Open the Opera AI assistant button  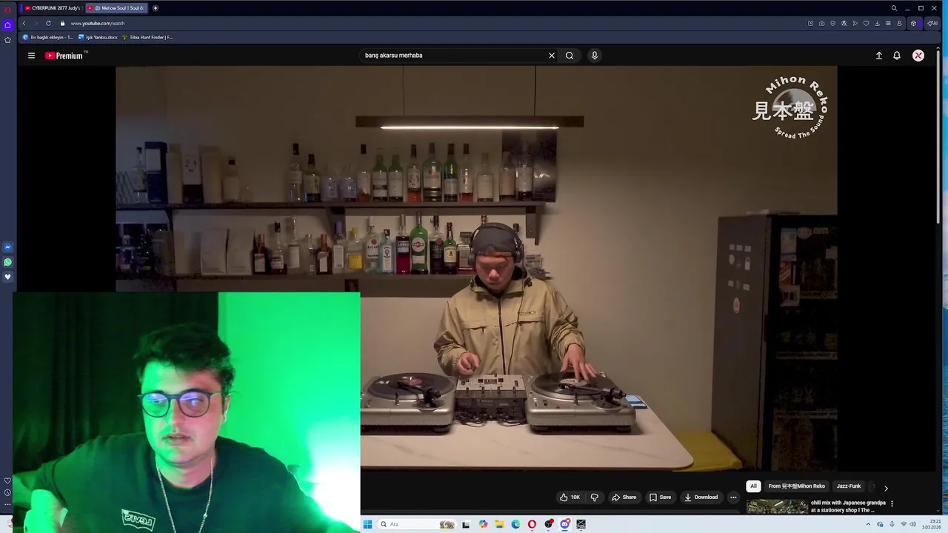point(932,23)
